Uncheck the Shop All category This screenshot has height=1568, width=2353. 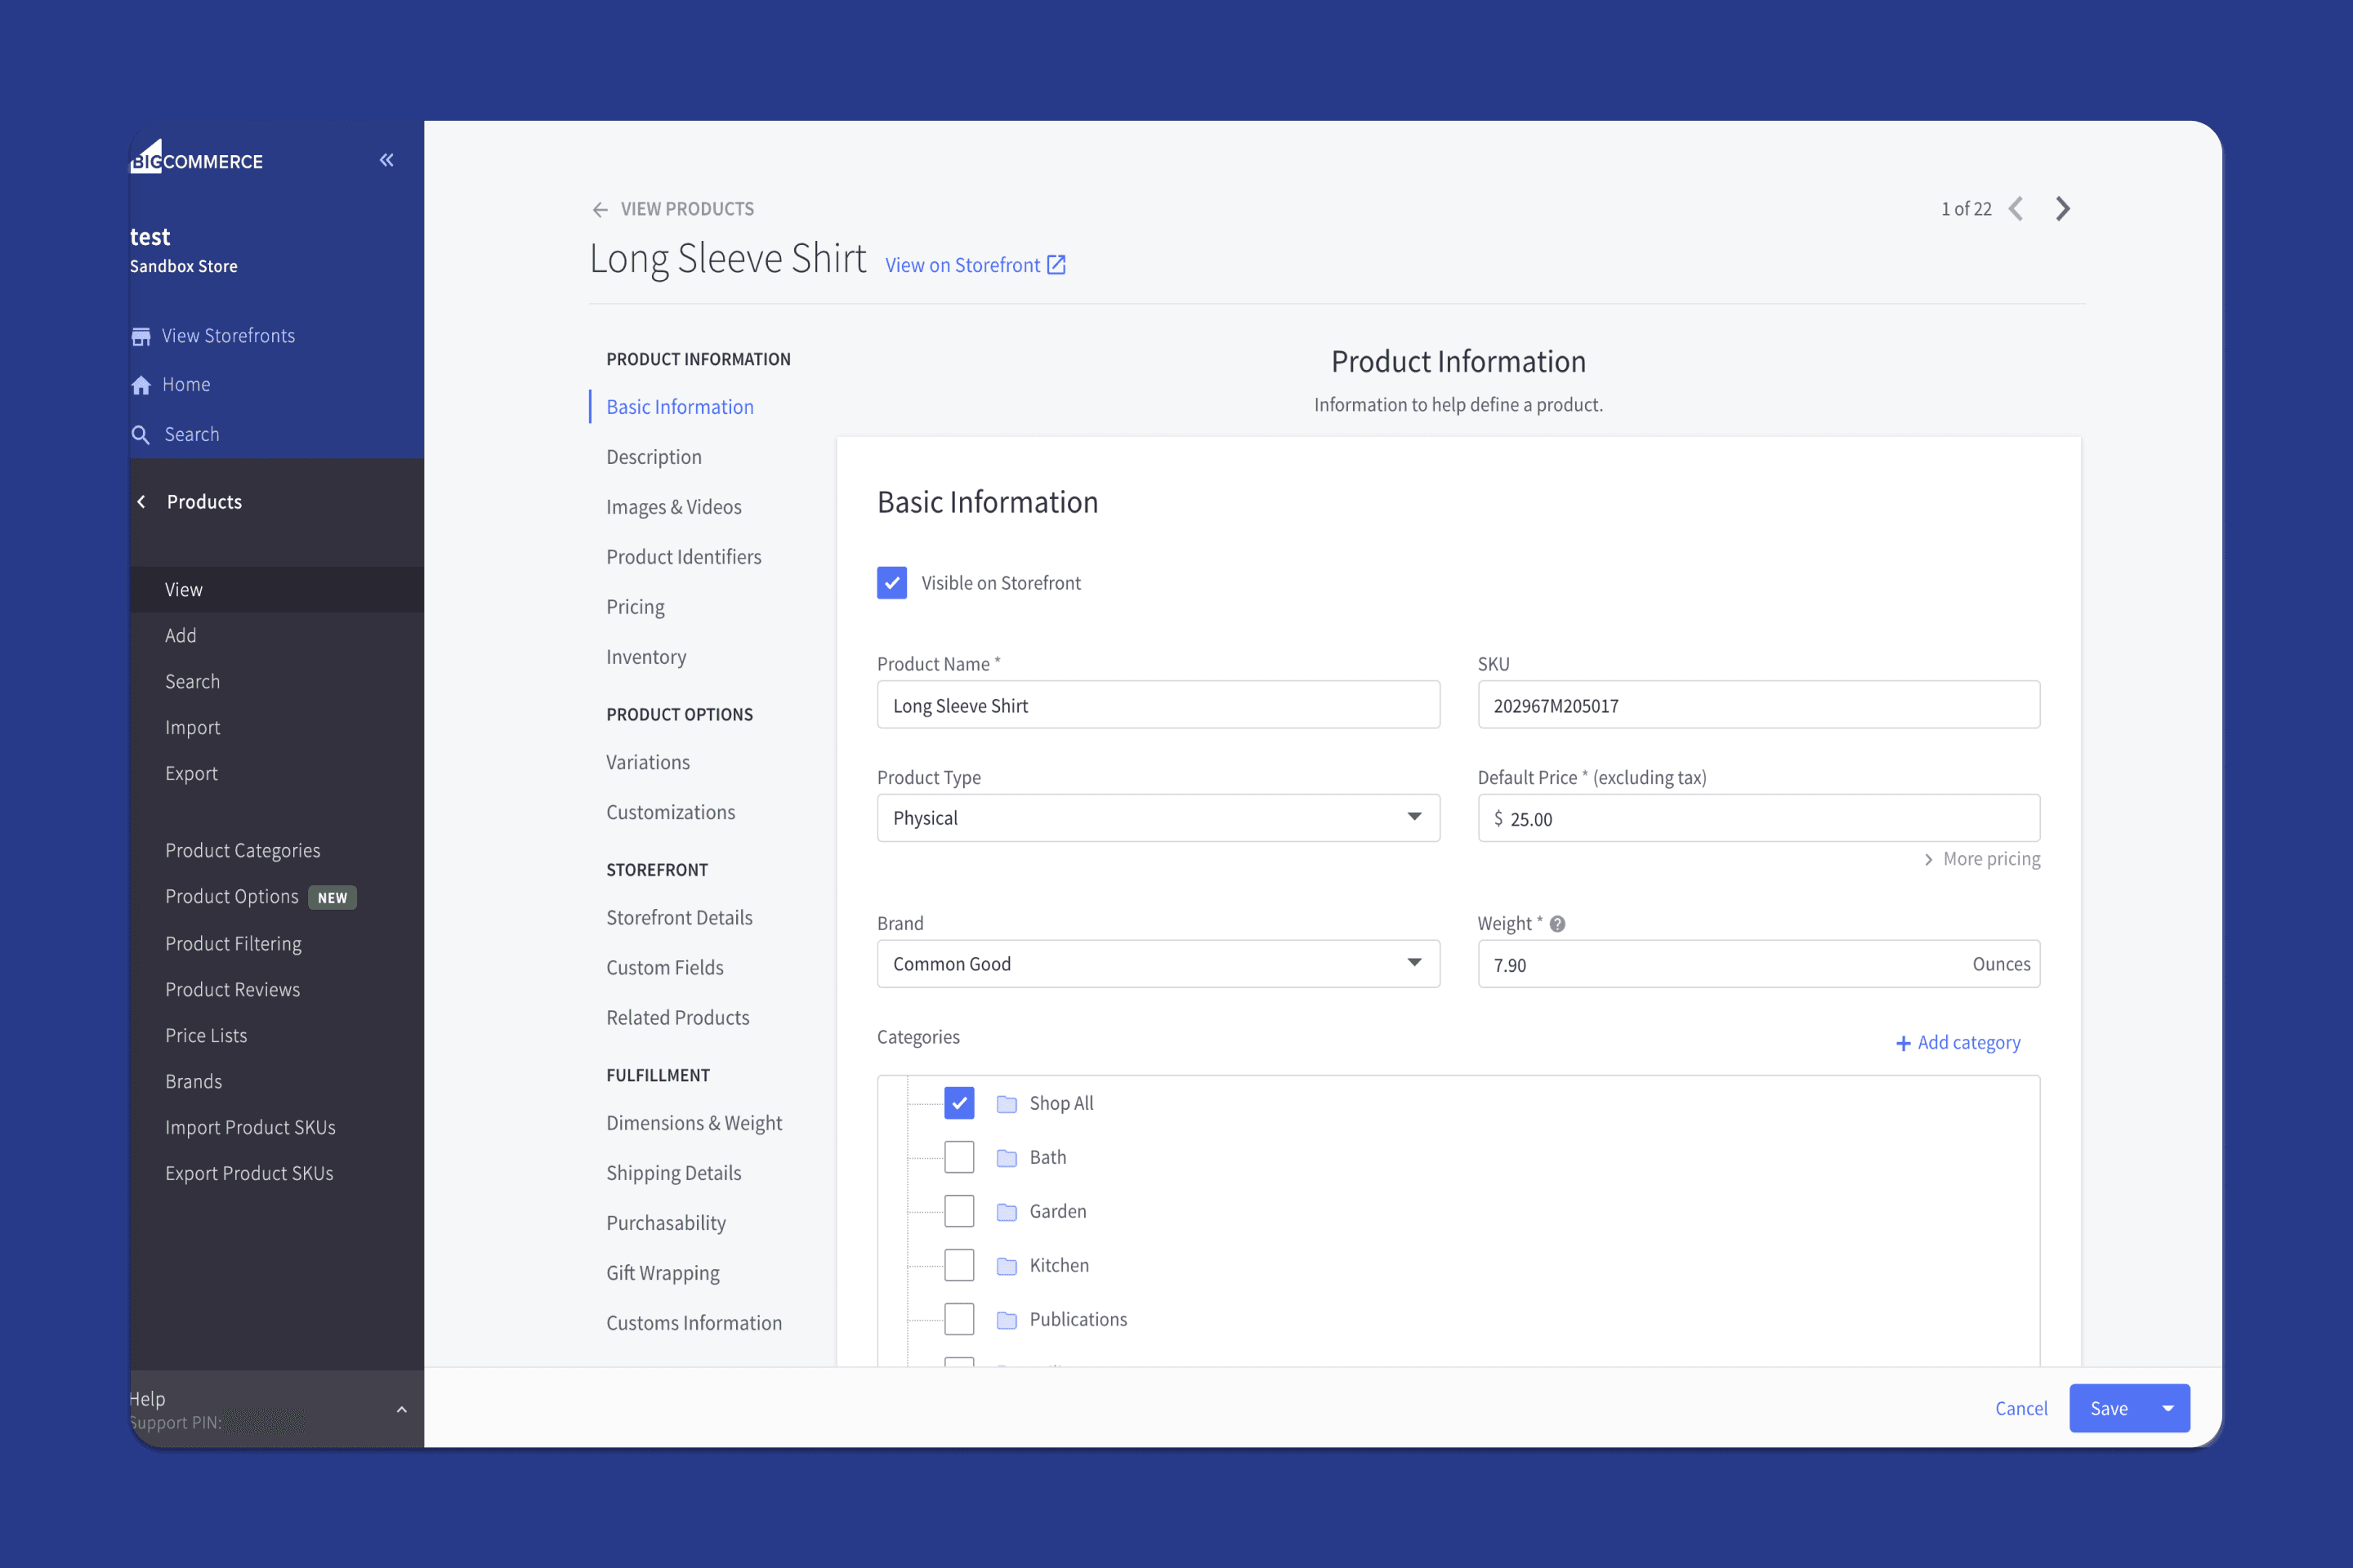click(x=958, y=1103)
